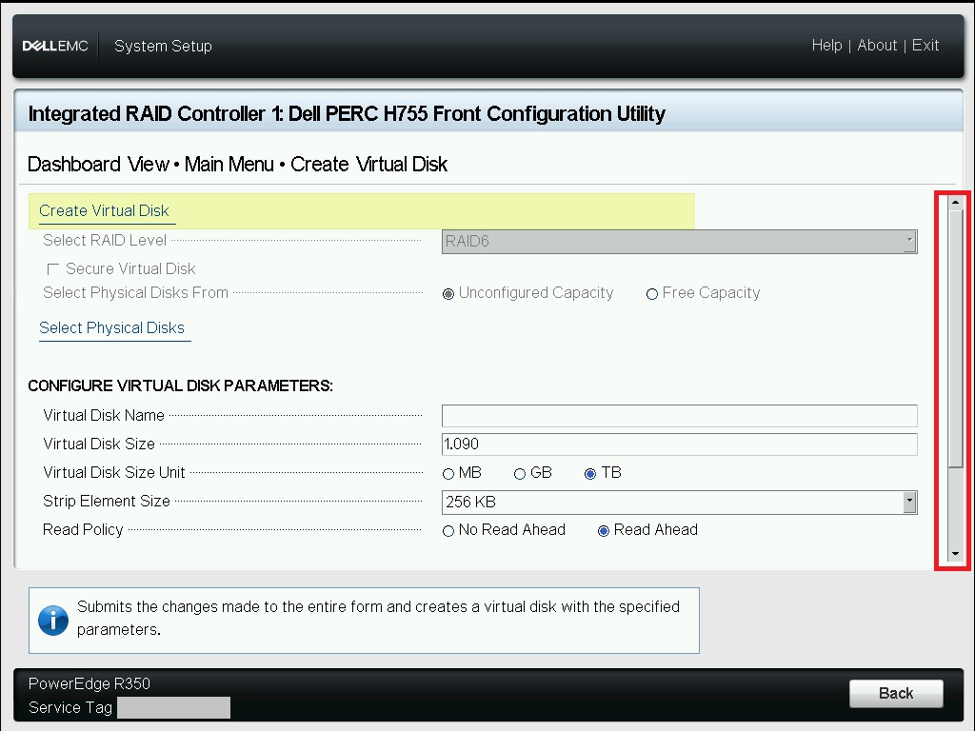Screen dimensions: 975x731
Task: Open Select Physical Disks link
Action: (112, 327)
